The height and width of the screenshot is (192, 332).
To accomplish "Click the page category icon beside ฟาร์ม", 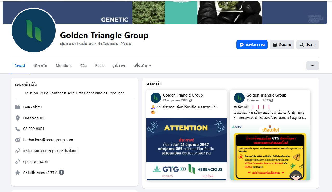I will point(18,107).
